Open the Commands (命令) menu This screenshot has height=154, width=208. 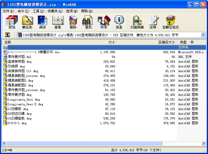coord(23,11)
